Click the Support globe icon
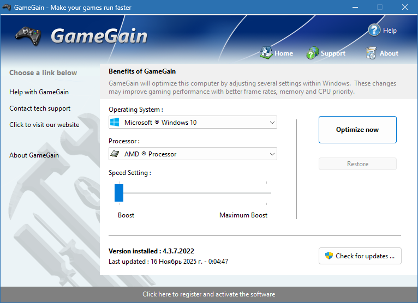The width and height of the screenshot is (418, 303). (x=313, y=53)
